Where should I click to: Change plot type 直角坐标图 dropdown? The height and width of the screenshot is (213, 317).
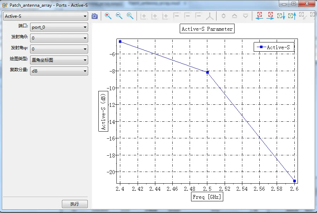59,60
